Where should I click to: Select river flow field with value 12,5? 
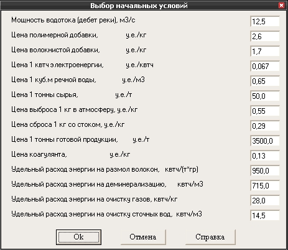pos(265,21)
